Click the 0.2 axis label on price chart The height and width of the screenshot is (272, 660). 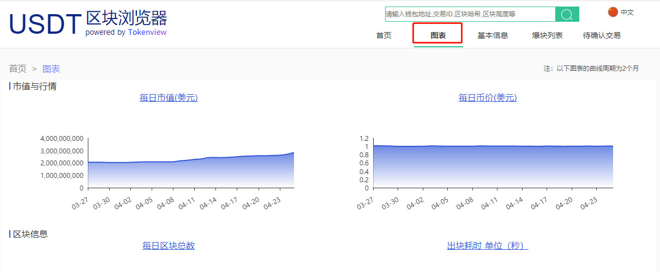coord(364,180)
